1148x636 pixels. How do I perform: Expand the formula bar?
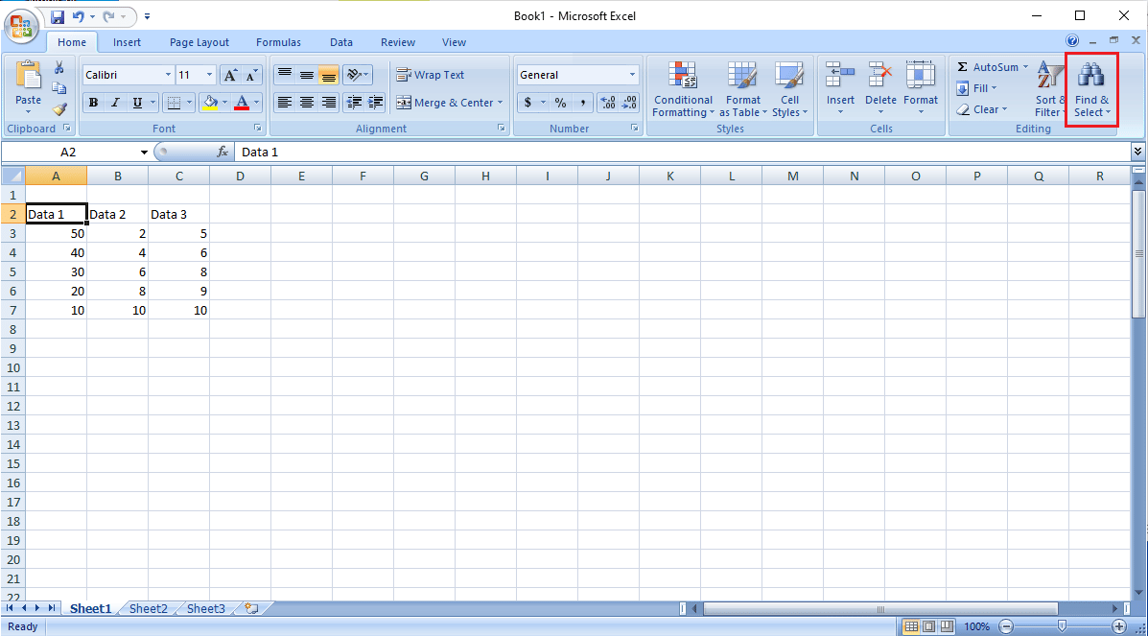[x=1137, y=152]
